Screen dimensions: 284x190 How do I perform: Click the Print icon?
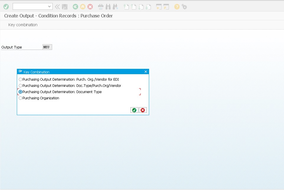[x=101, y=7]
